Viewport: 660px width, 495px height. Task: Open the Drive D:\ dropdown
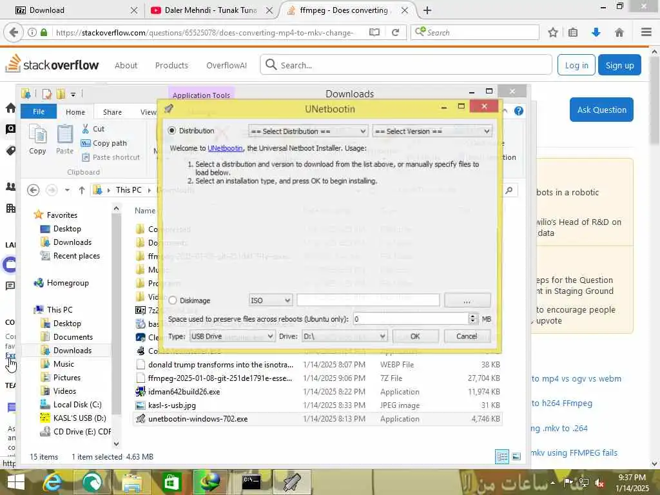click(x=344, y=336)
